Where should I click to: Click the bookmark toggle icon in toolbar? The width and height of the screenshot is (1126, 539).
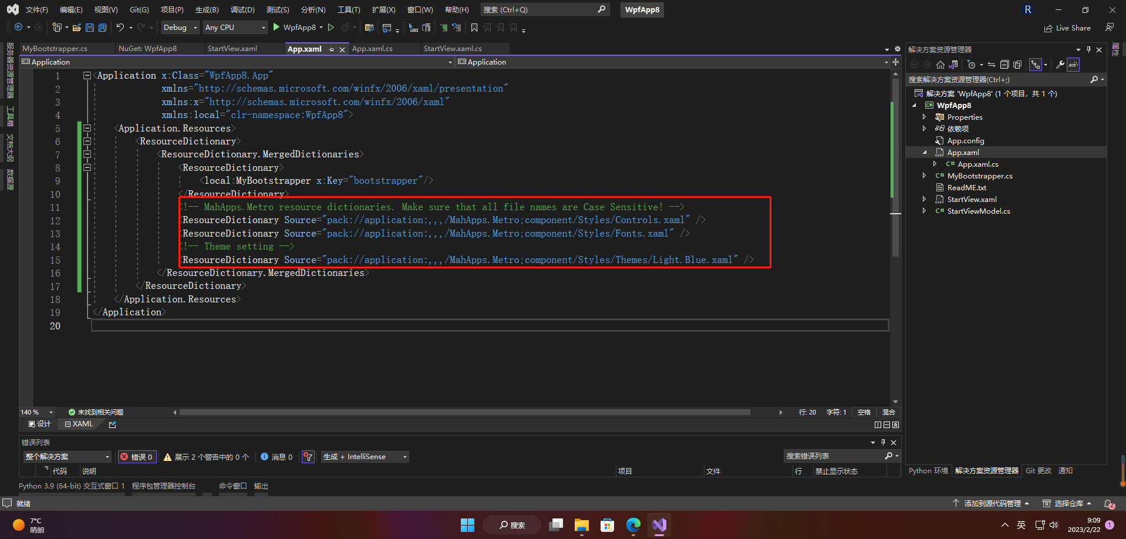pyautogui.click(x=474, y=28)
